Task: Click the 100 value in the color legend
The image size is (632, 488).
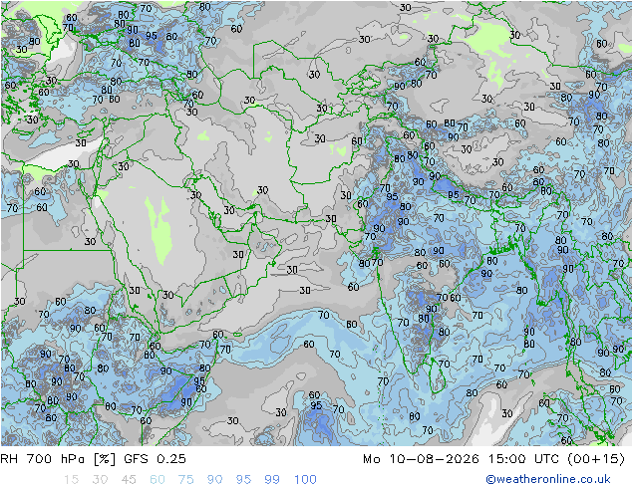Action: click(x=305, y=480)
